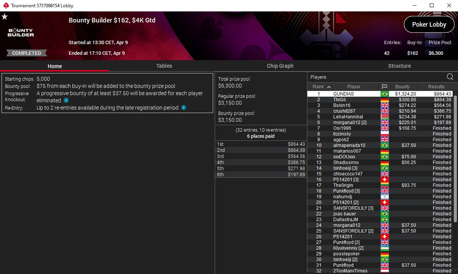Open the player search magnifier

tap(450, 77)
